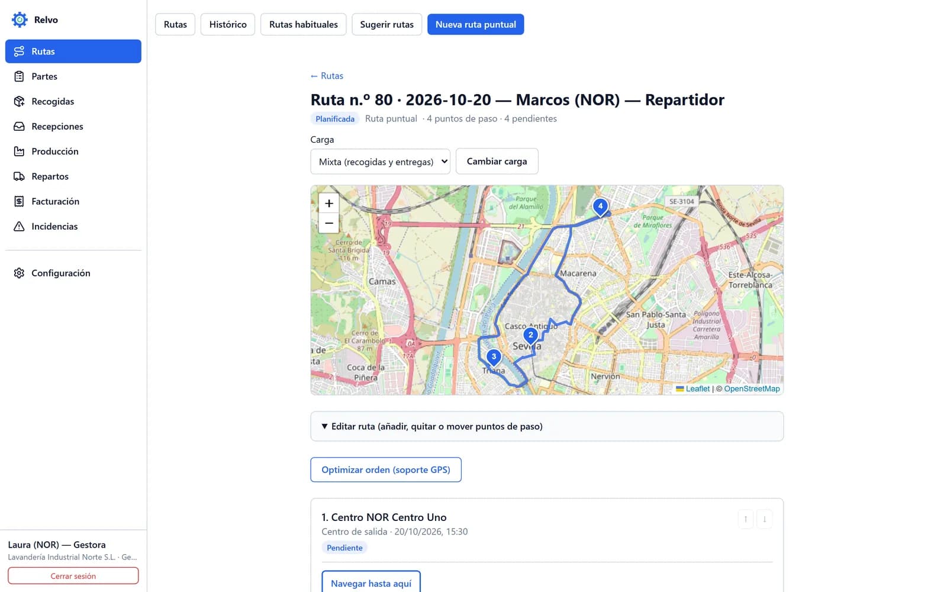Click the Relvo gear logo icon

click(x=20, y=20)
